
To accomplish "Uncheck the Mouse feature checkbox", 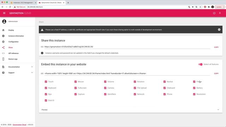I will [76, 81].
